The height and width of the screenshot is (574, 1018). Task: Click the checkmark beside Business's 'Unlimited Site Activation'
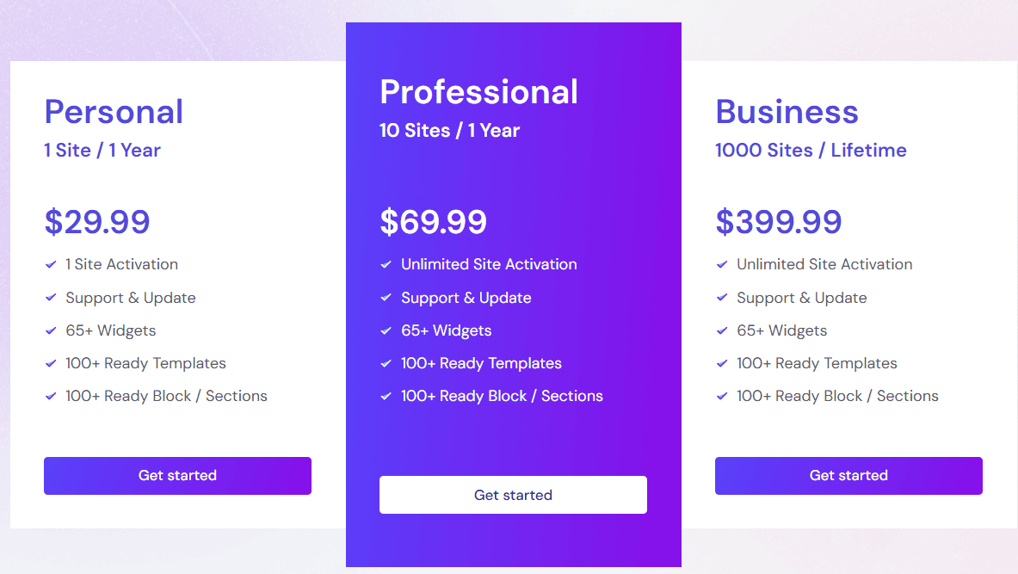pos(721,264)
